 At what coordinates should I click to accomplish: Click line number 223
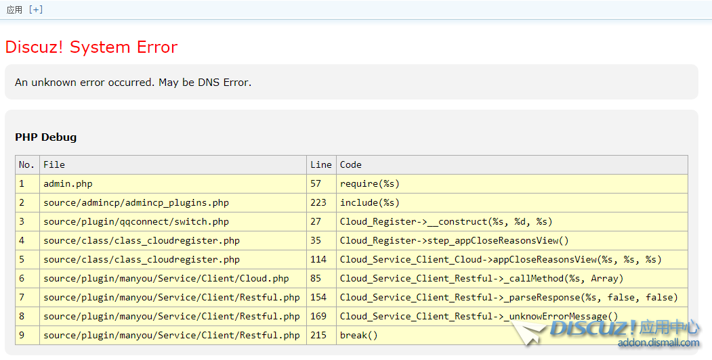(322, 203)
